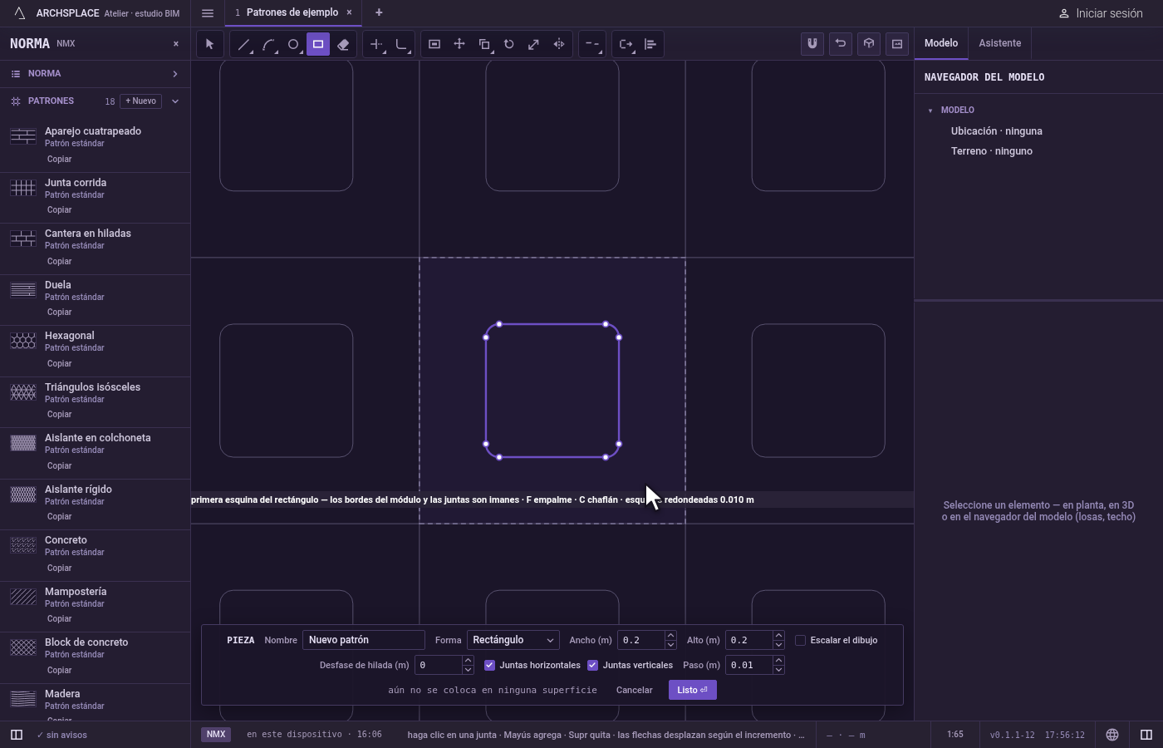Image resolution: width=1163 pixels, height=748 pixels.
Task: Select the Rectangle drawing tool
Action: pyautogui.click(x=318, y=44)
